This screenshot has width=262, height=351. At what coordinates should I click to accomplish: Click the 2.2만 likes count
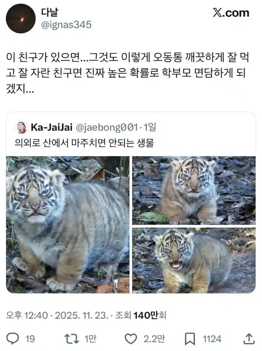click(154, 339)
